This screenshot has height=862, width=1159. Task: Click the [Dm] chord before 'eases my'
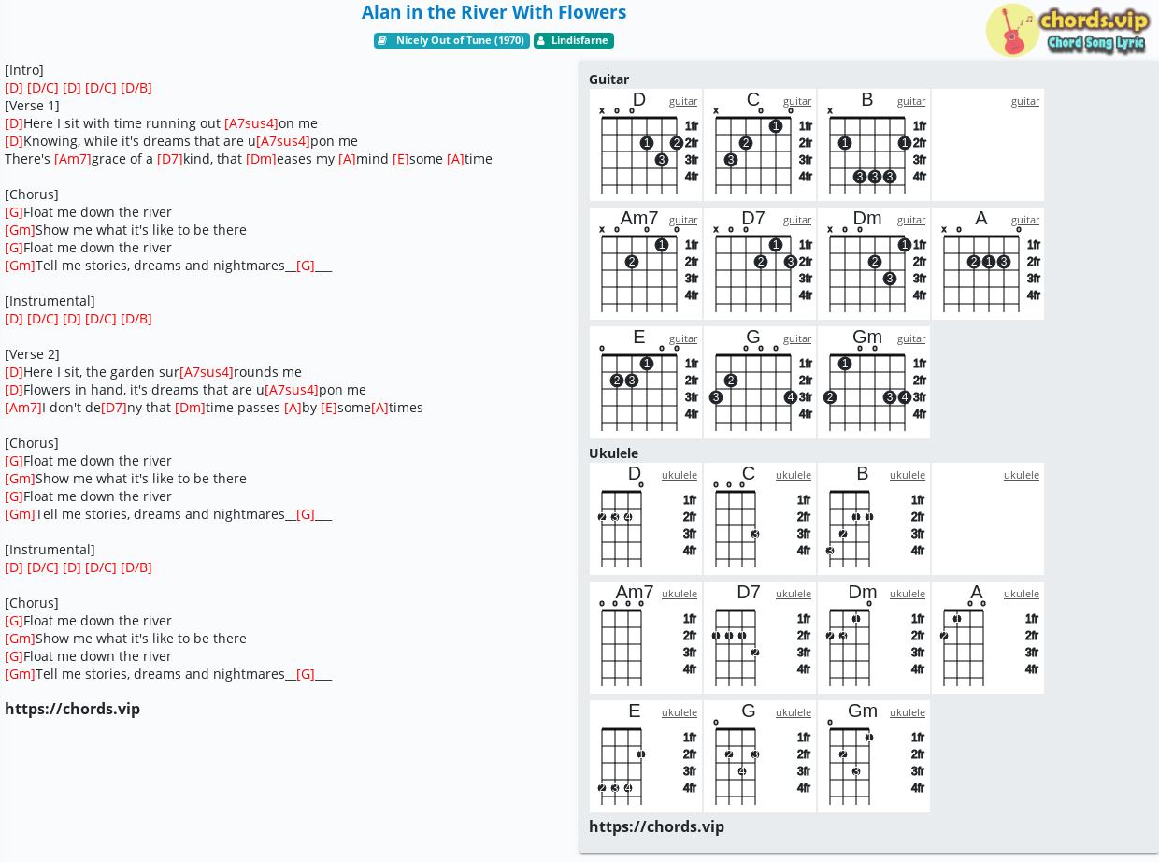261,159
